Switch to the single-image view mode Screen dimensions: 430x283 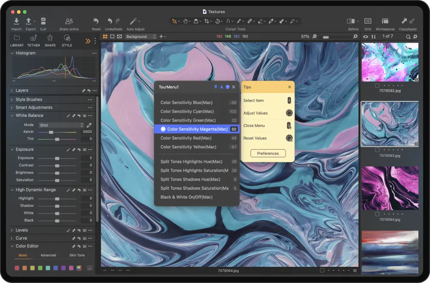[x=112, y=36]
